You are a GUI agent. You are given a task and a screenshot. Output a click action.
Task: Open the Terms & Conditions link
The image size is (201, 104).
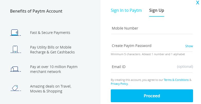tap(176, 80)
